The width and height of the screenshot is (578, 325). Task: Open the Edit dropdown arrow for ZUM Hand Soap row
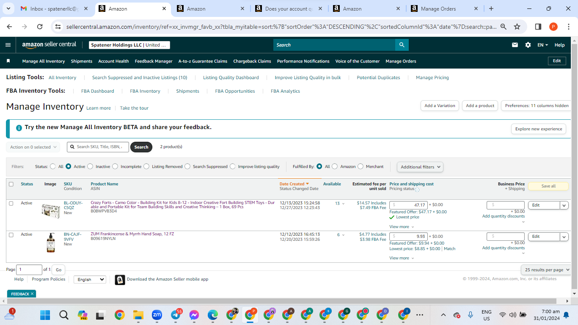tap(564, 237)
